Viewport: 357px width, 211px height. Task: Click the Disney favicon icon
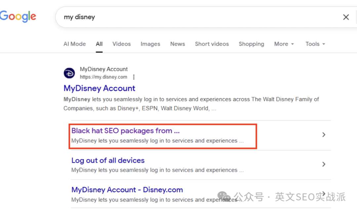coord(69,73)
